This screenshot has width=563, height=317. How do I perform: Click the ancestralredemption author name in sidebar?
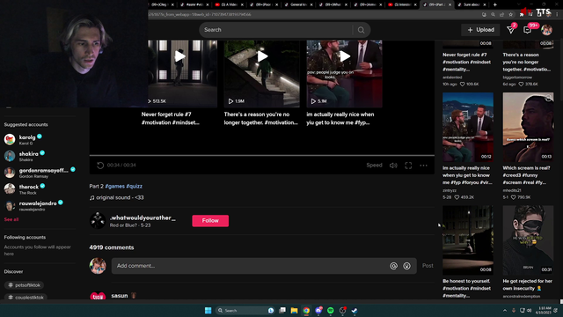[522, 297]
